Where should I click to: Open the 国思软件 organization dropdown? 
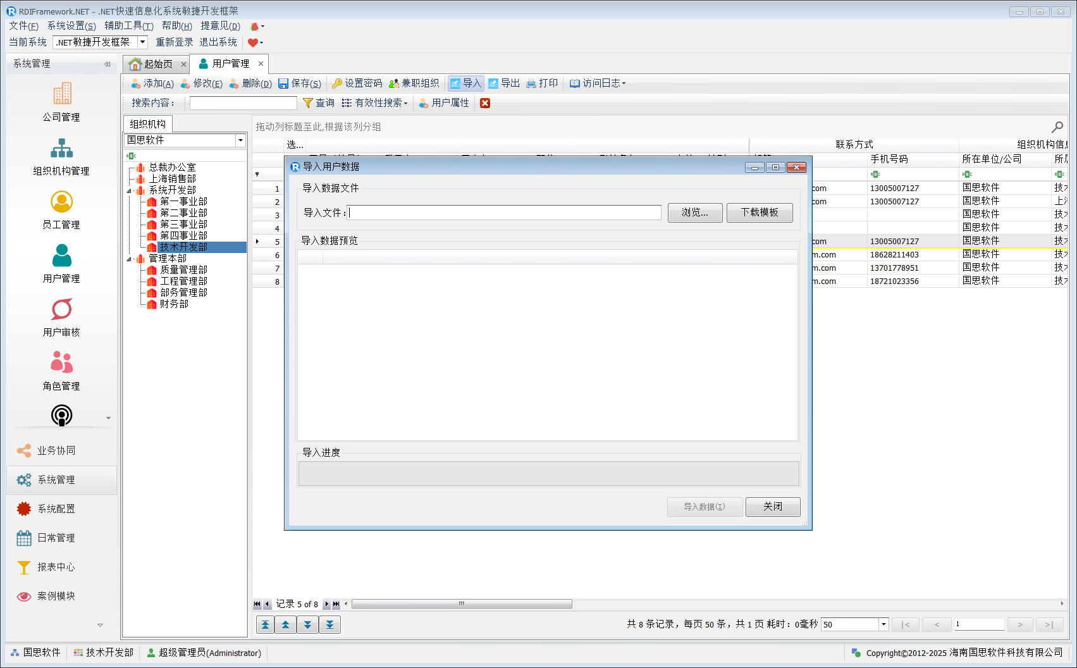[240, 140]
